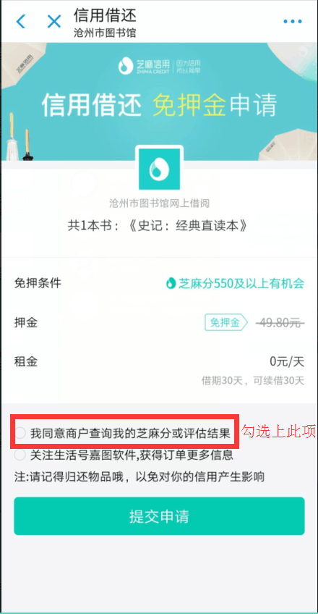Tap the 信用借还 page title

click(x=105, y=16)
